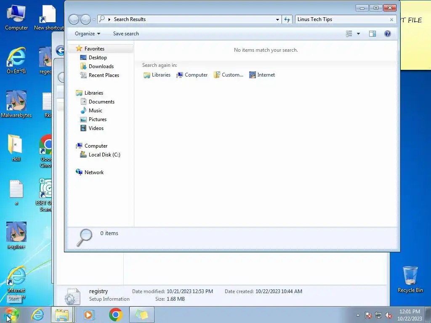Search again in Custom location
Image resolution: width=431 pixels, height=323 pixels.
(x=229, y=75)
